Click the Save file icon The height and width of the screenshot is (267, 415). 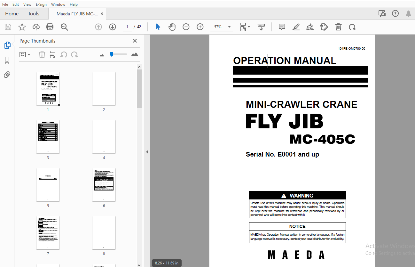click(8, 27)
